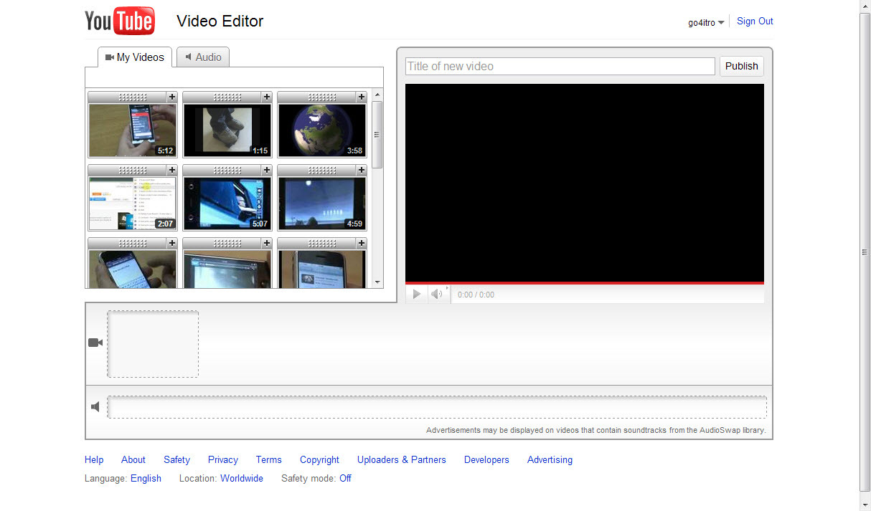Add the 1:15 video with plus icon
The width and height of the screenshot is (871, 511).
[267, 97]
